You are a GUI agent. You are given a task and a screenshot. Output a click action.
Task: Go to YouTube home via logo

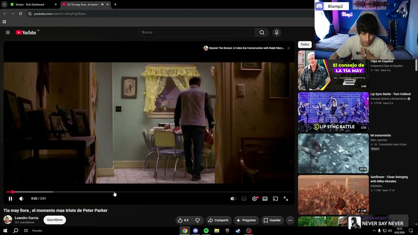click(x=26, y=32)
